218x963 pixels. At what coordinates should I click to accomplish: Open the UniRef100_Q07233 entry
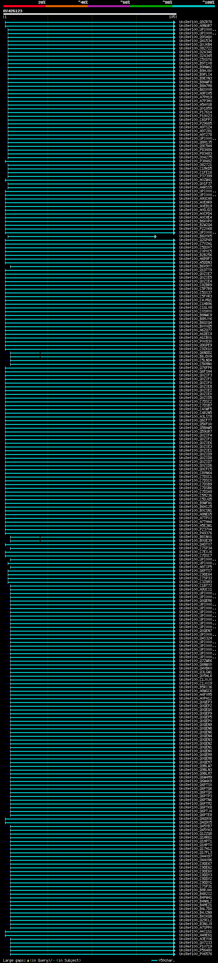click(x=195, y=943)
